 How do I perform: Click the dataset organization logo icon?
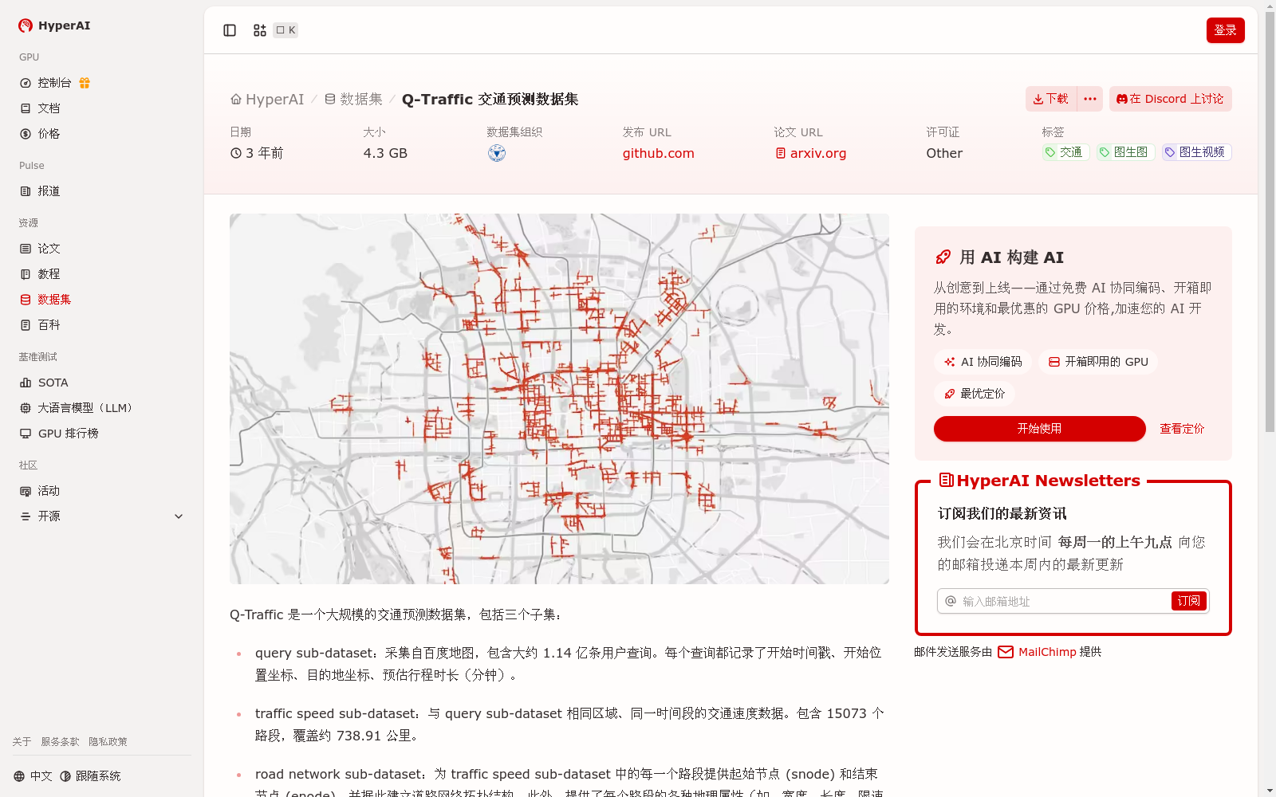coord(497,153)
